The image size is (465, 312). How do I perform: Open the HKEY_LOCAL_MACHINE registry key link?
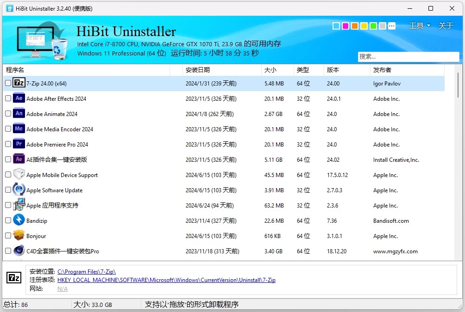tap(166, 280)
